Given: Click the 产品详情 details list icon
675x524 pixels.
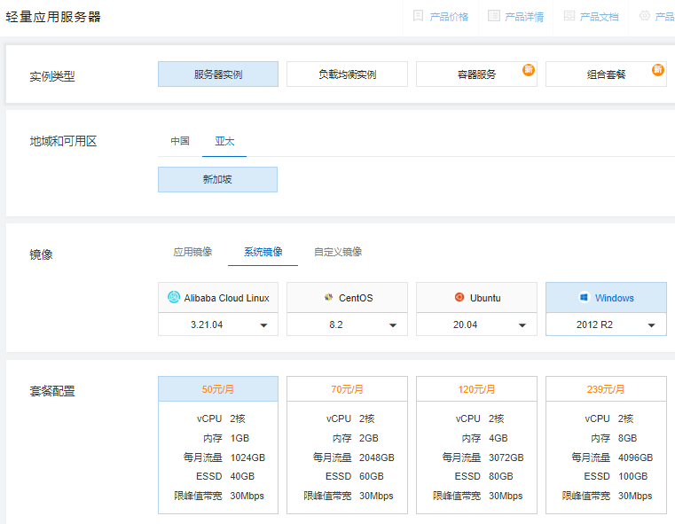Looking at the screenshot, I should pyautogui.click(x=494, y=16).
